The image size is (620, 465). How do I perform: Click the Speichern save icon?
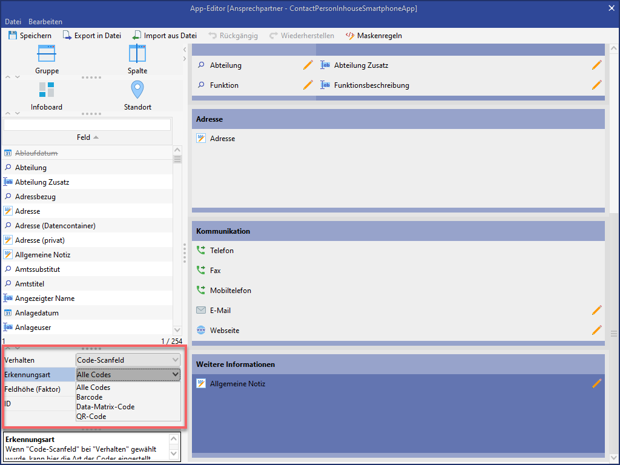coord(12,36)
